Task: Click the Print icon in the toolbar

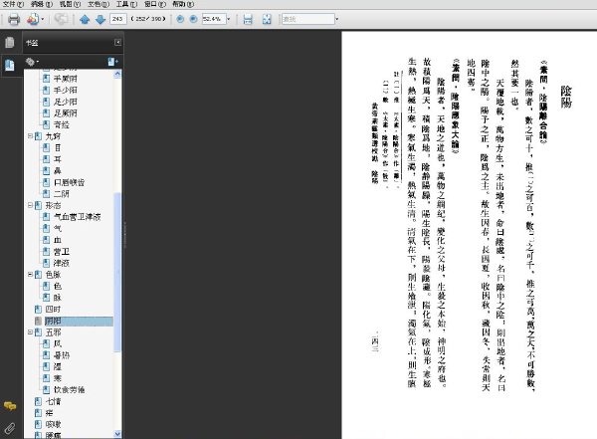Action: [14, 19]
